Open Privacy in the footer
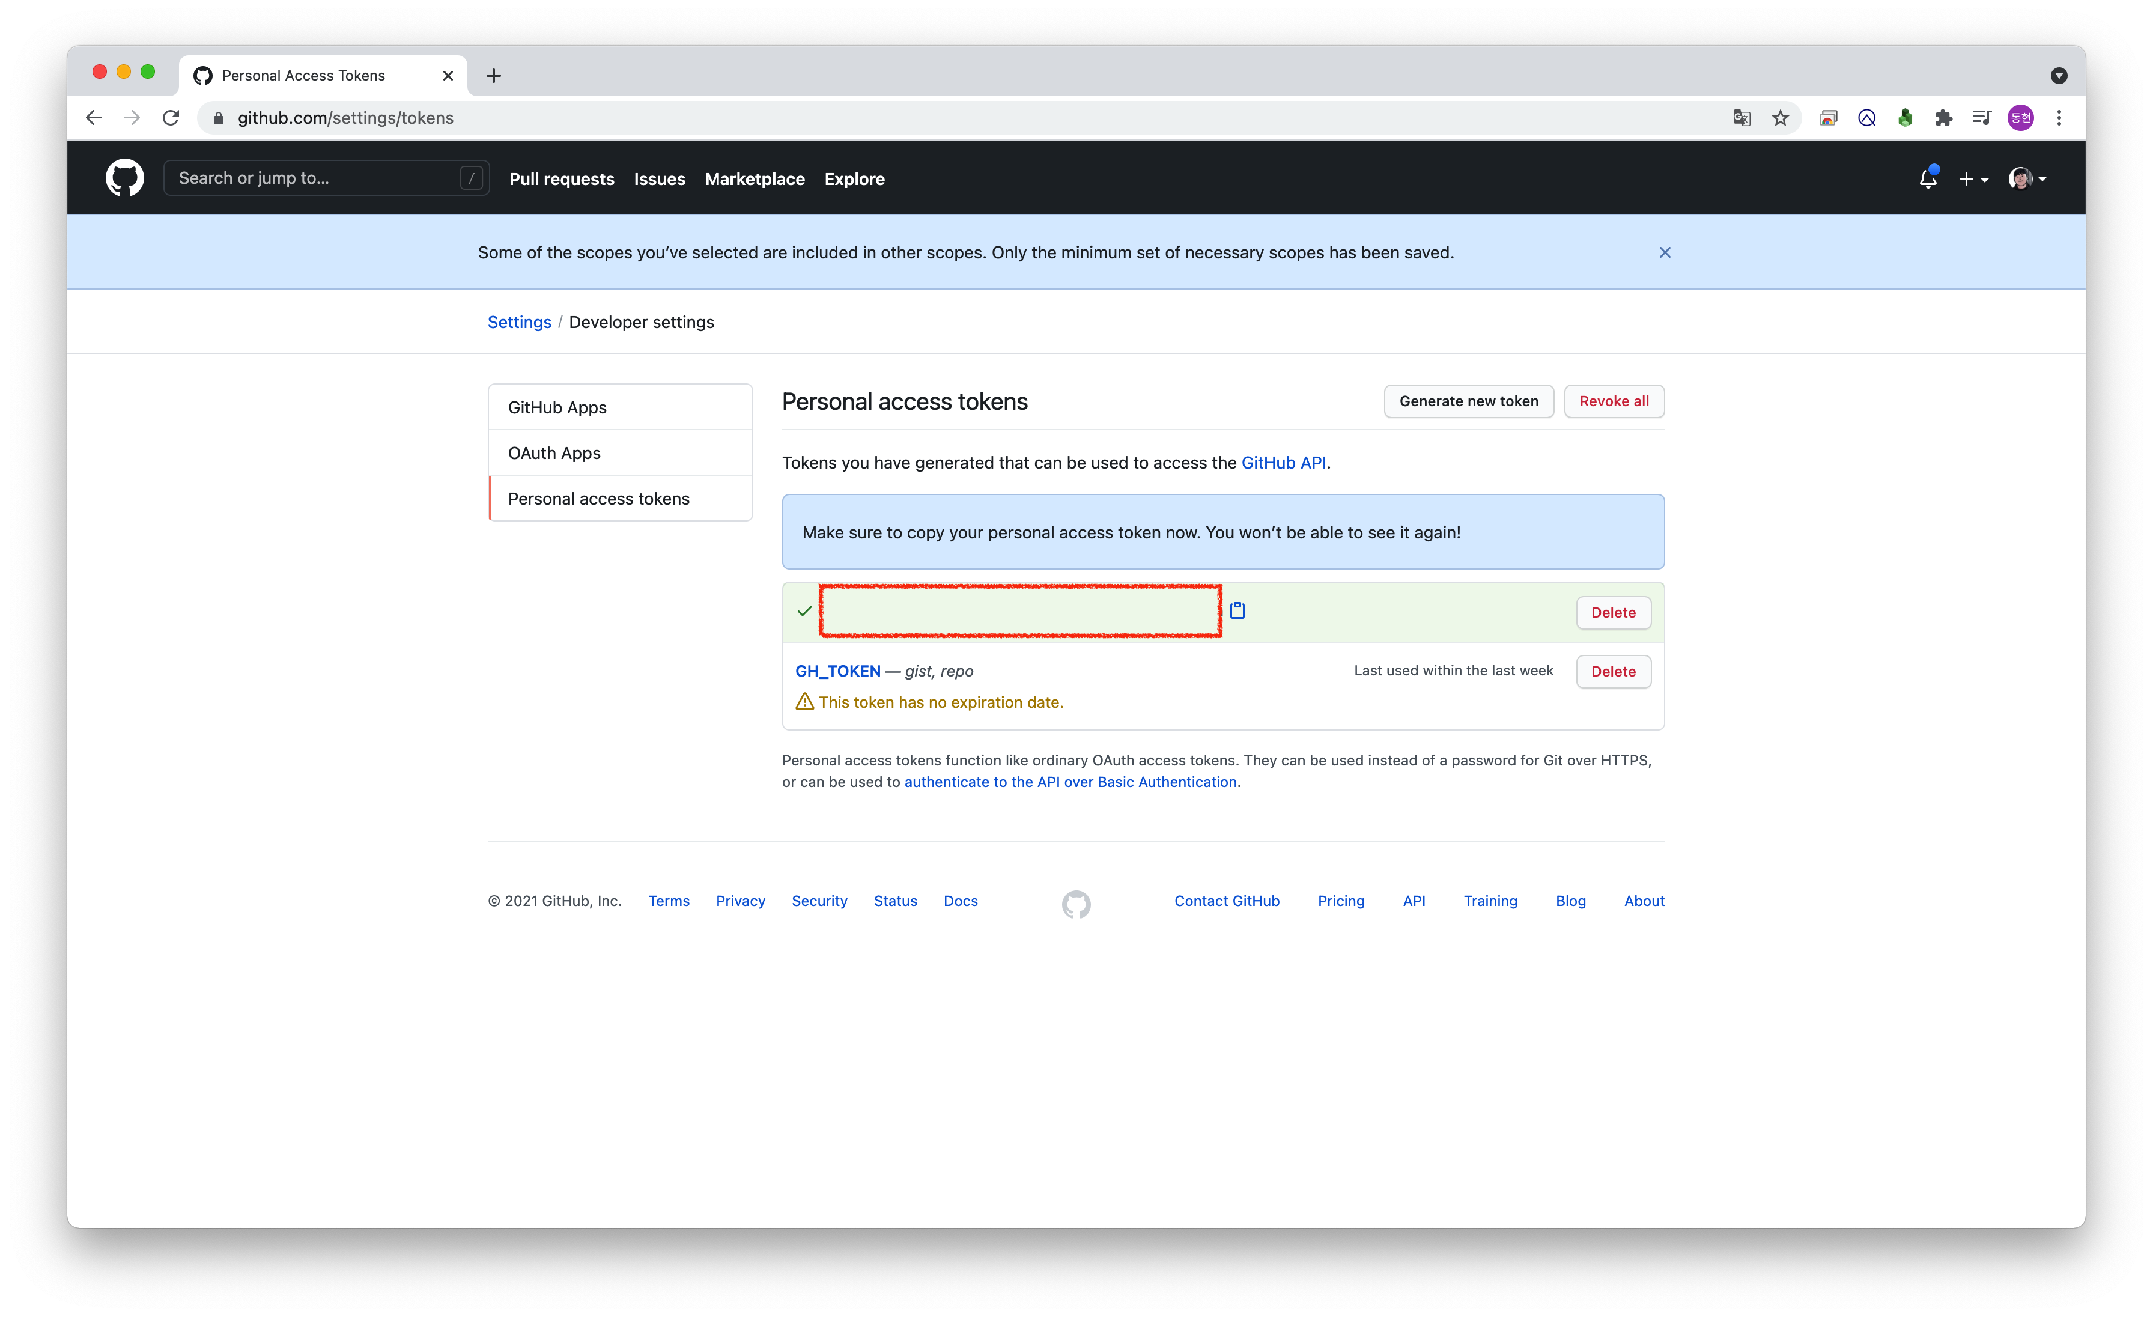This screenshot has height=1317, width=2153. coord(740,901)
